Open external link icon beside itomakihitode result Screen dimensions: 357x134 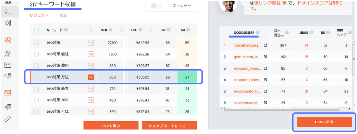point(265,46)
